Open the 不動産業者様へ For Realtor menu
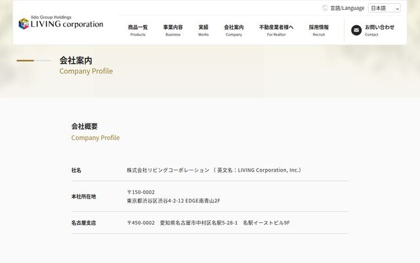 [276, 30]
